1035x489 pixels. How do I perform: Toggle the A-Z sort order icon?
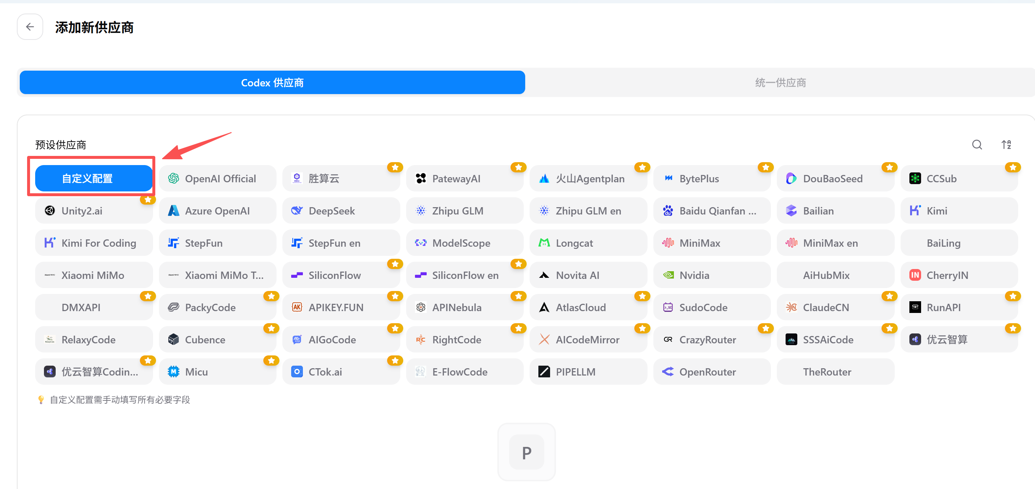[1006, 145]
